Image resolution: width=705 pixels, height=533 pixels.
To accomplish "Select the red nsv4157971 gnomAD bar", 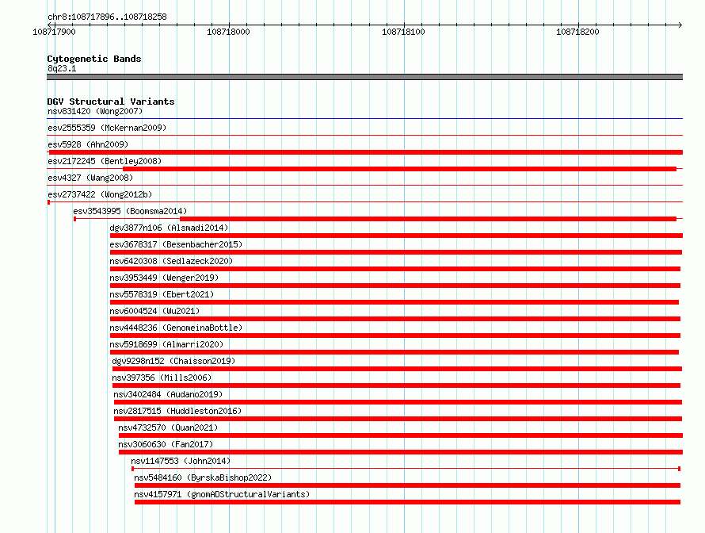I will pos(407,502).
